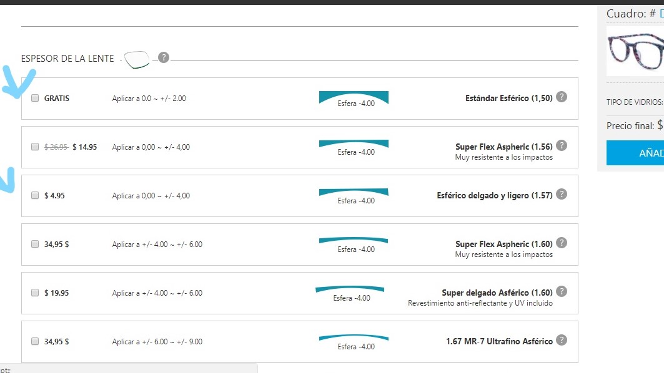The image size is (664, 373).
Task: Click the lens shape icon in header
Action: tap(136, 59)
